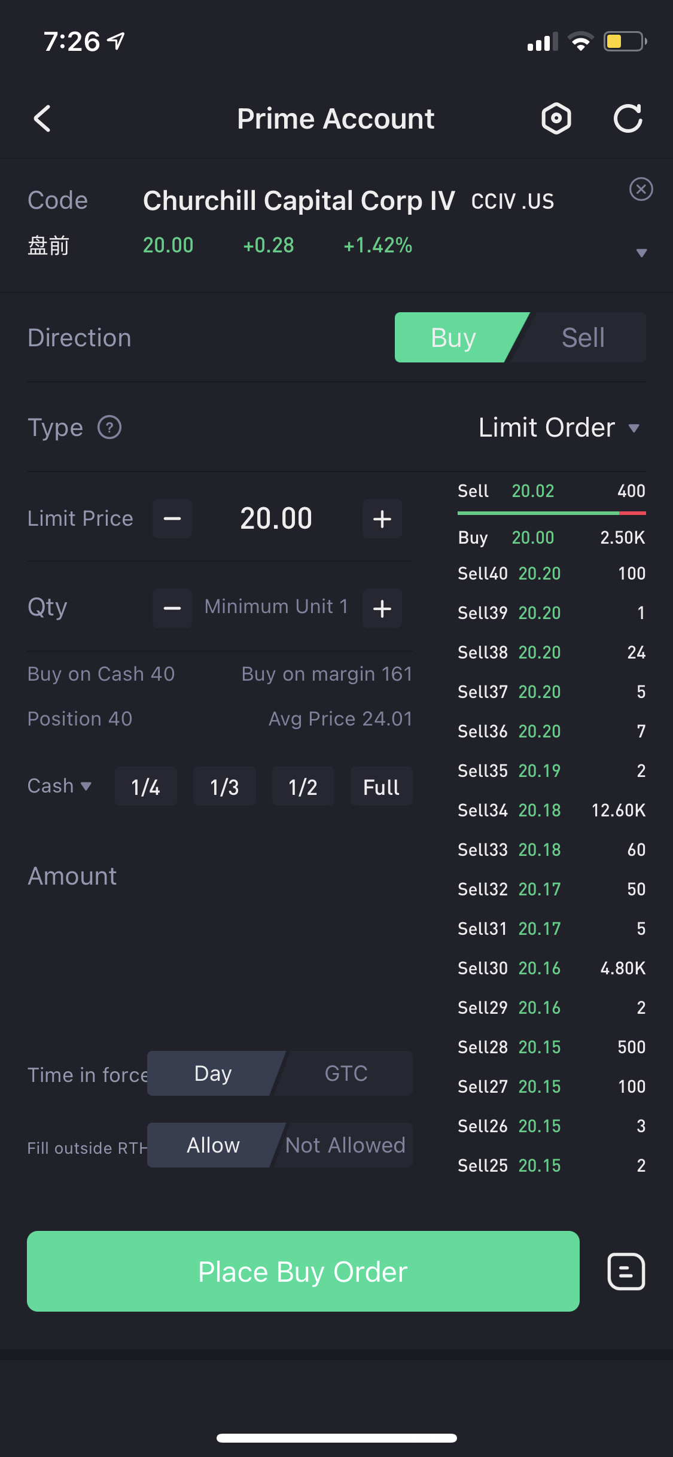Open the Cash dropdown selector
This screenshot has width=673, height=1457.
(59, 786)
